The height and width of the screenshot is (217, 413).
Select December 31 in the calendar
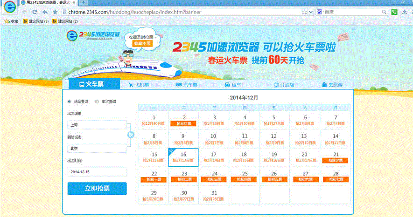click(x=214, y=195)
